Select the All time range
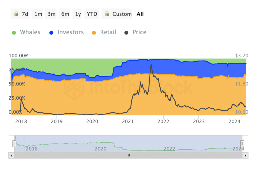 click(140, 14)
